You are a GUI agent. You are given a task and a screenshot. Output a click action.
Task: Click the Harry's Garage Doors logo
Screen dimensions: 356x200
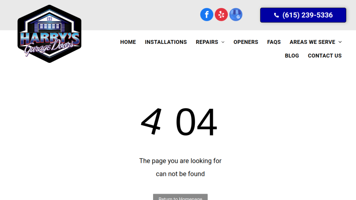49,34
